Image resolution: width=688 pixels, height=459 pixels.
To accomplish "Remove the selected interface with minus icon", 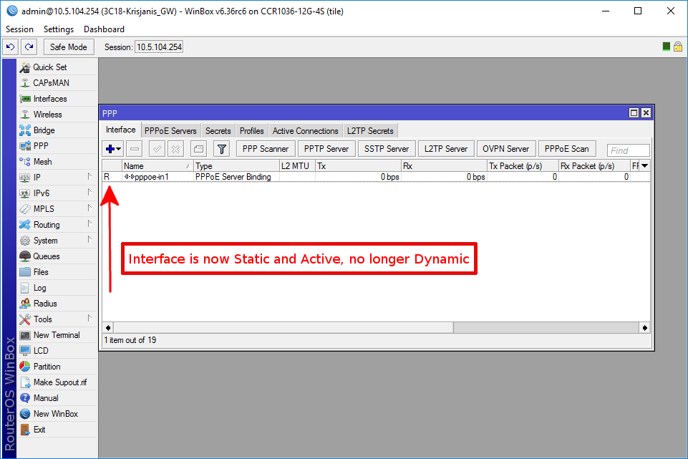I will click(134, 150).
